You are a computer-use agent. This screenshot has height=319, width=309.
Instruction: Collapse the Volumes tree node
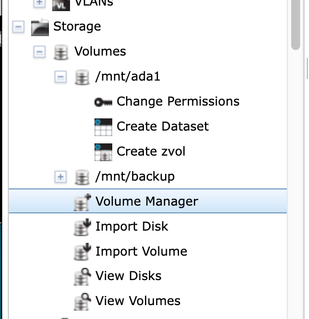(39, 52)
